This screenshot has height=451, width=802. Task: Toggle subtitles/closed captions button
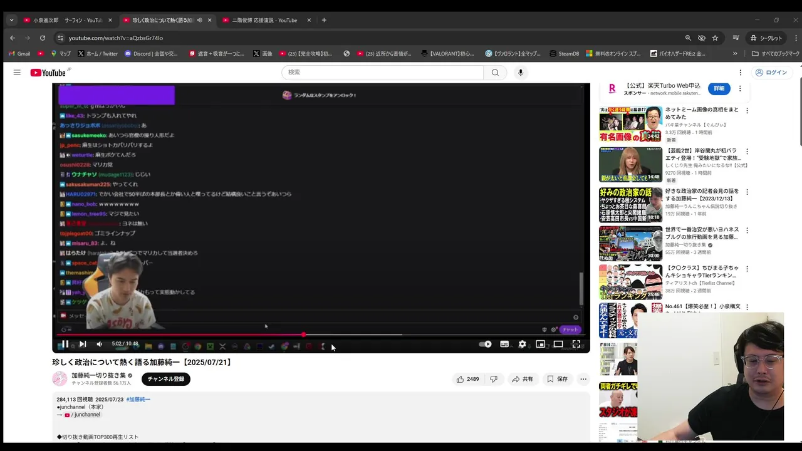pyautogui.click(x=504, y=344)
